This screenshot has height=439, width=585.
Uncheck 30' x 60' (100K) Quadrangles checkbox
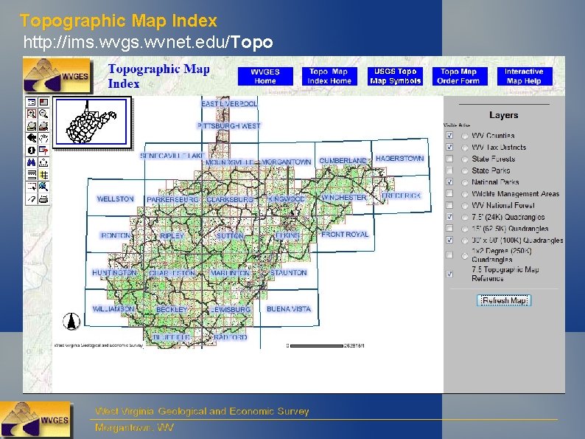449,240
